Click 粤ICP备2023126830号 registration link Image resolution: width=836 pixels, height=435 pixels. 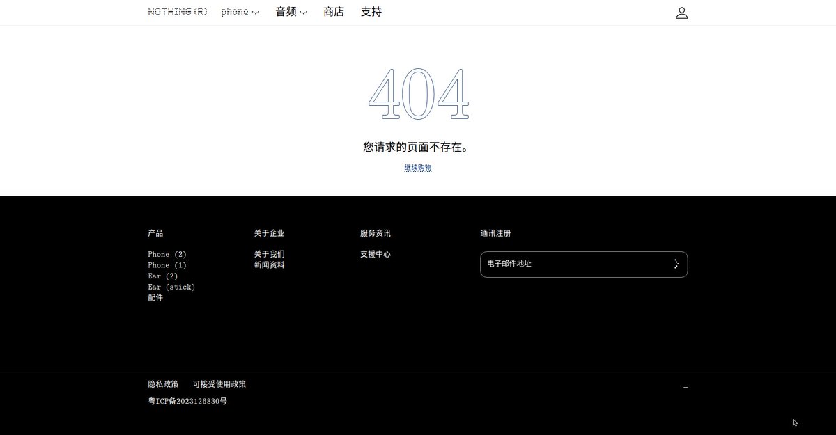tap(187, 402)
